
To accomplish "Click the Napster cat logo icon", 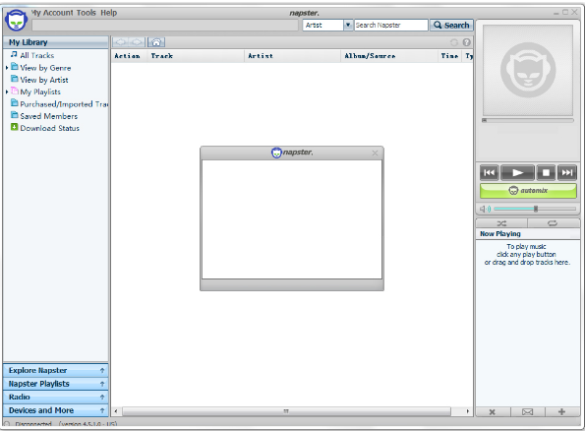I will 16,21.
